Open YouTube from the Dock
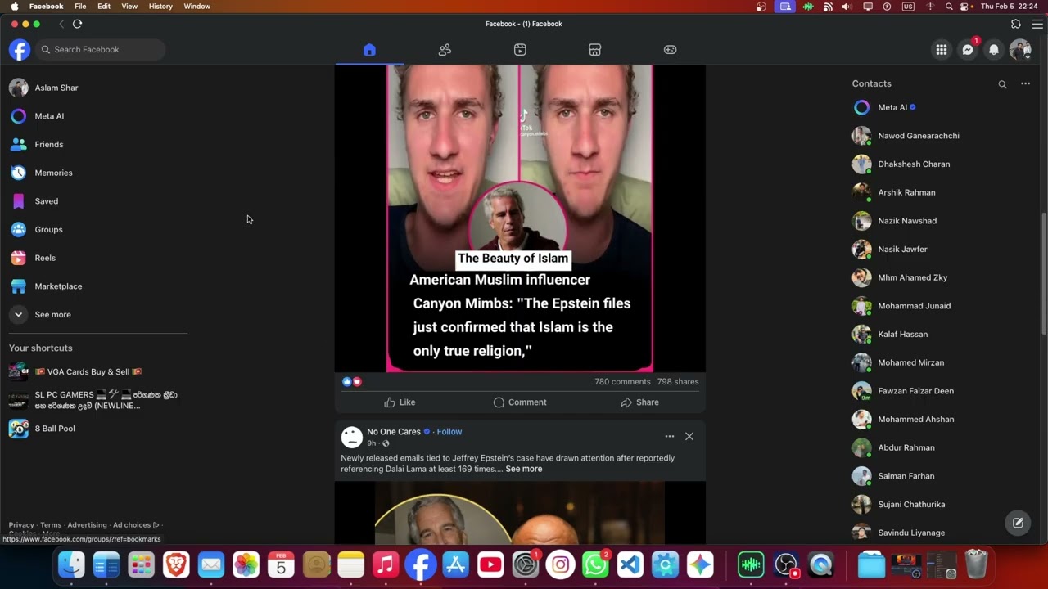1048x589 pixels. (x=490, y=564)
